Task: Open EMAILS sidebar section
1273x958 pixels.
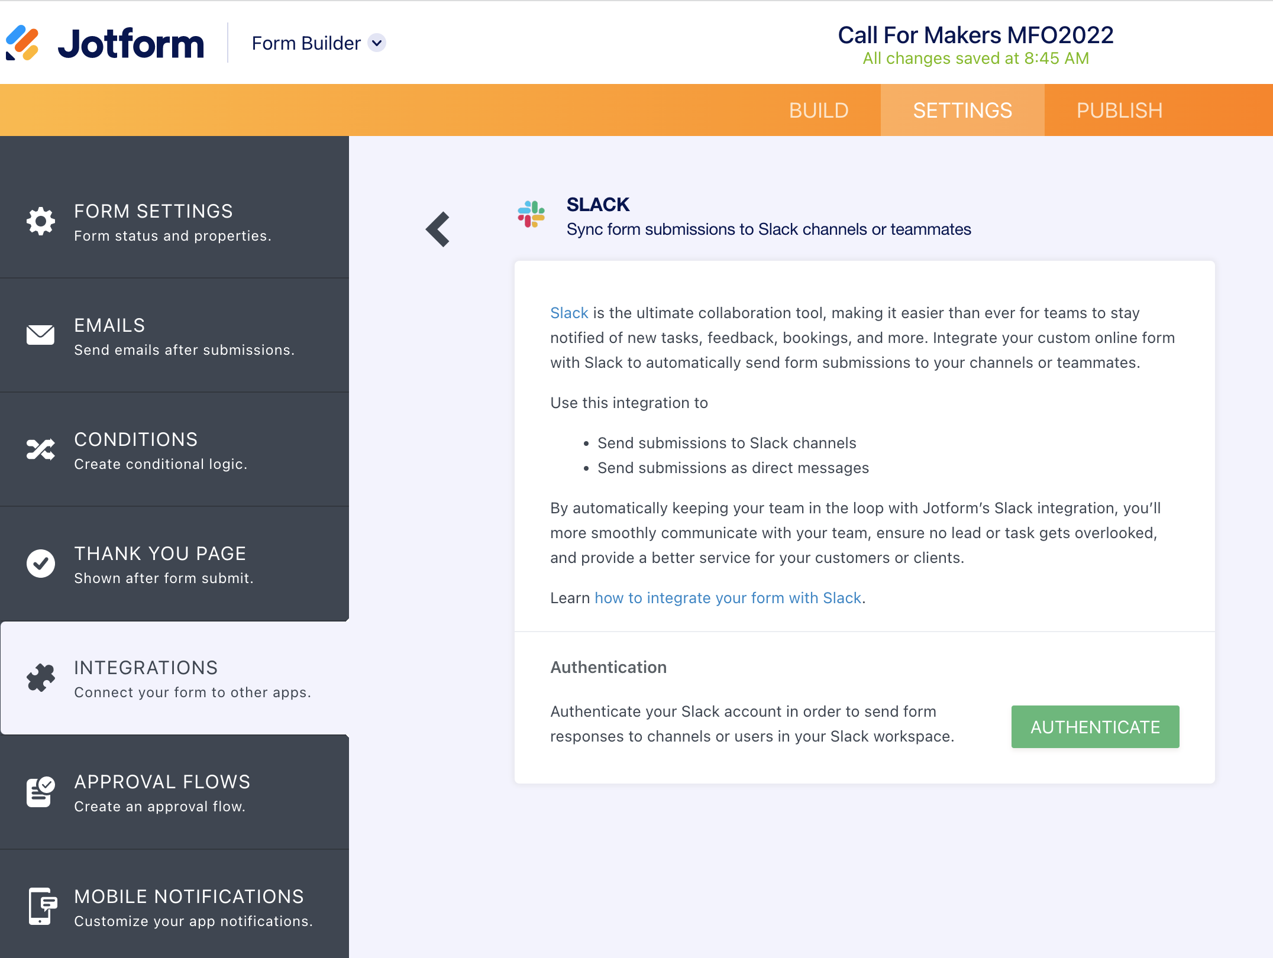Action: 175,335
